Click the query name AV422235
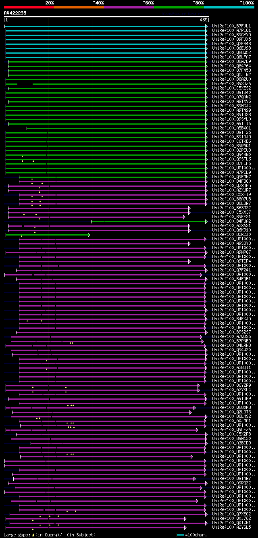This screenshot has height=538, width=258. coord(15,13)
